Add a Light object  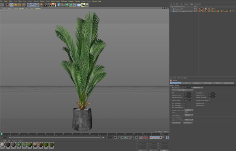87,5
